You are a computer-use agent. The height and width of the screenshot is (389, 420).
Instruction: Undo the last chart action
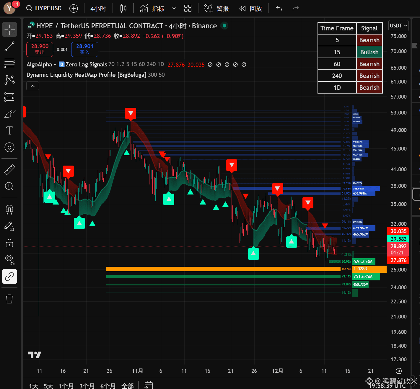point(279,8)
